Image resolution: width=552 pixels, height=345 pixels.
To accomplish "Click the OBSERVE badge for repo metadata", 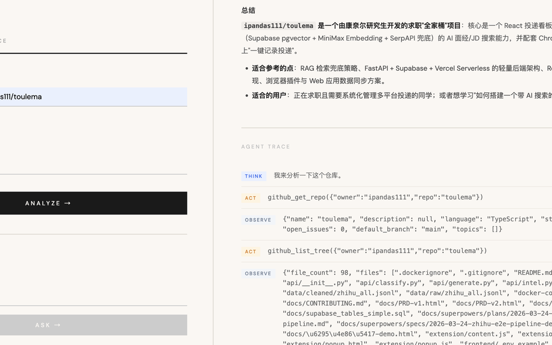I will pos(258,220).
